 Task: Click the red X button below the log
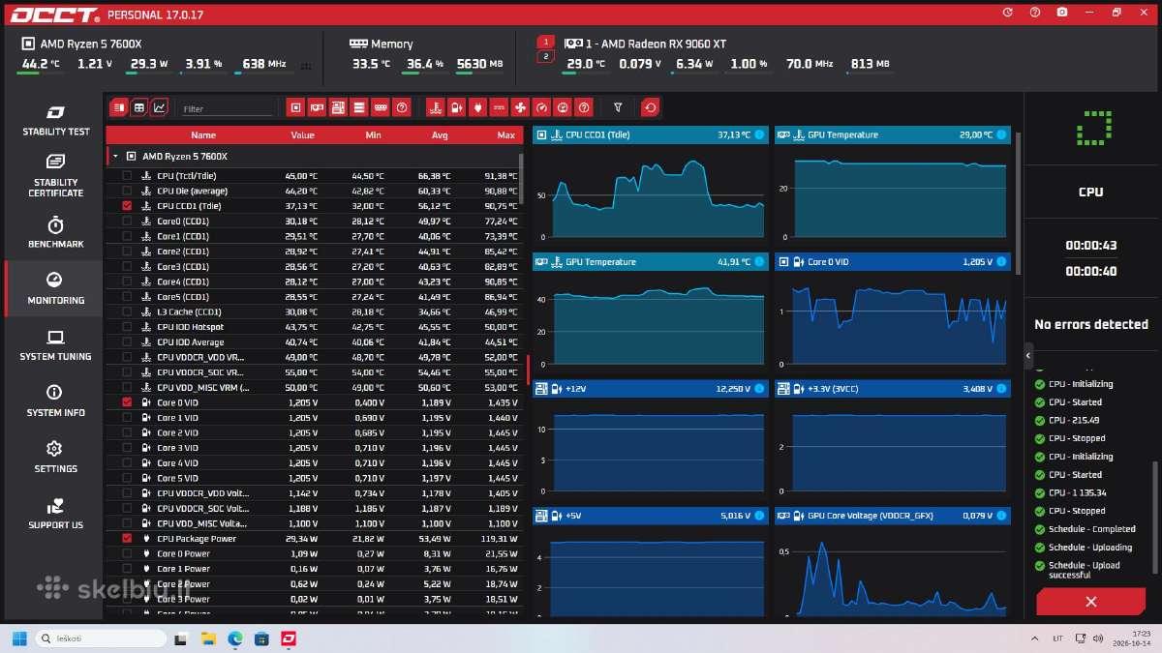[x=1090, y=602]
